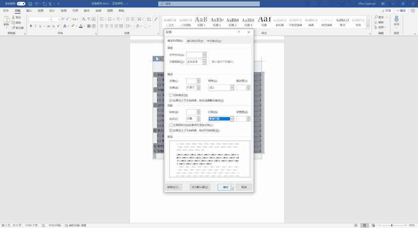Toggle the AutoSave switch
418x228 pixels.
click(x=21, y=4)
